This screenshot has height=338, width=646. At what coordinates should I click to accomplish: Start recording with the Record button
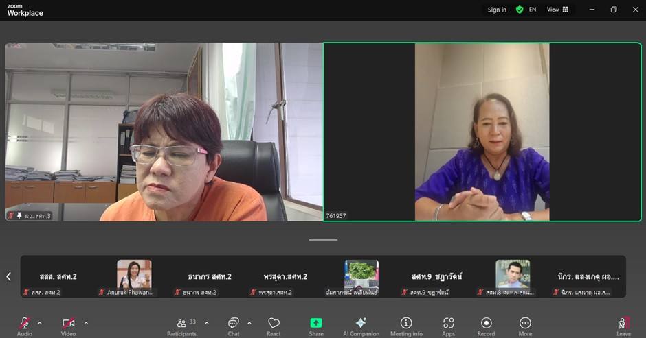(x=486, y=324)
